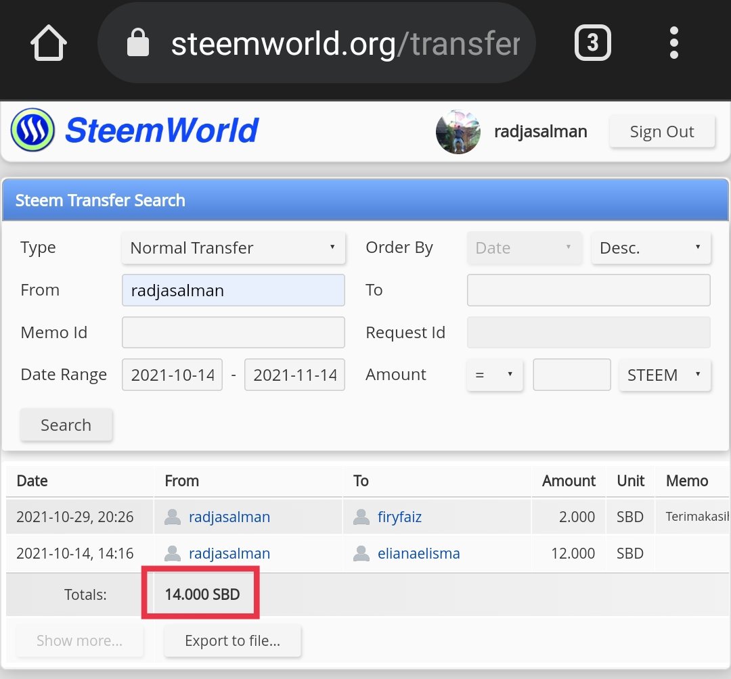Click the Memo column header
This screenshot has width=731, height=679.
687,481
